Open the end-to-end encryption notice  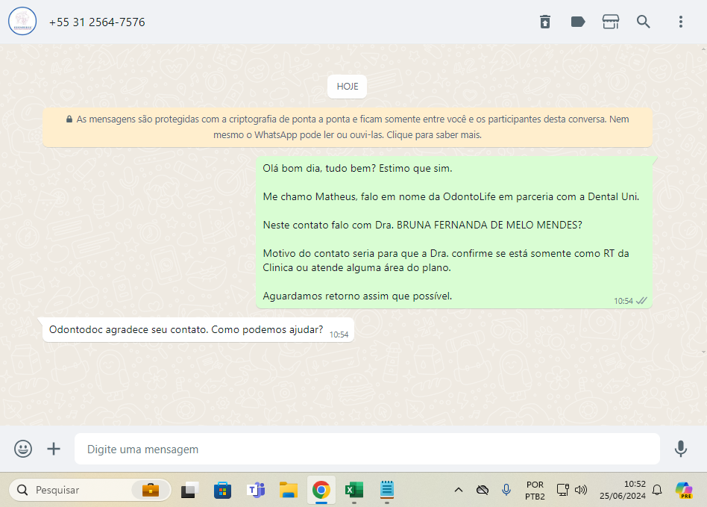(x=348, y=127)
